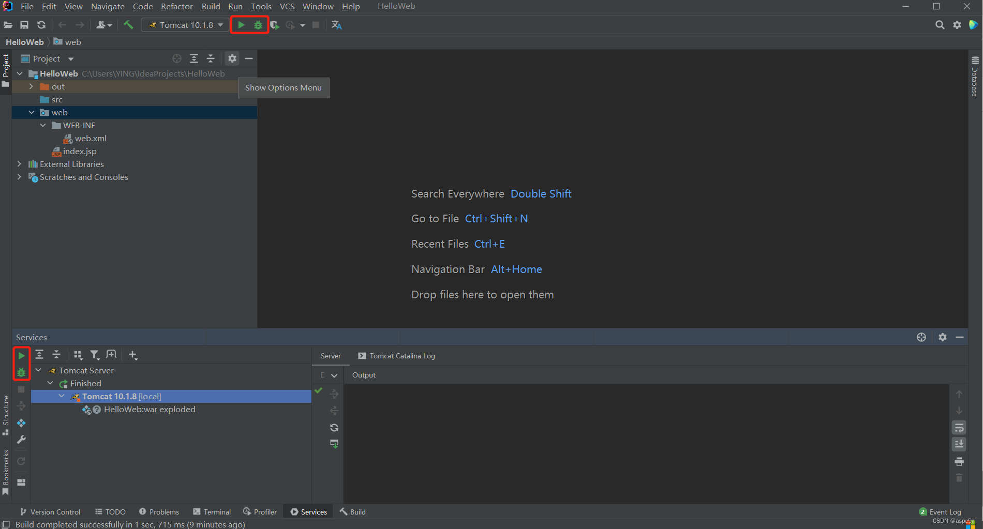Open the Tools menu

(261, 6)
